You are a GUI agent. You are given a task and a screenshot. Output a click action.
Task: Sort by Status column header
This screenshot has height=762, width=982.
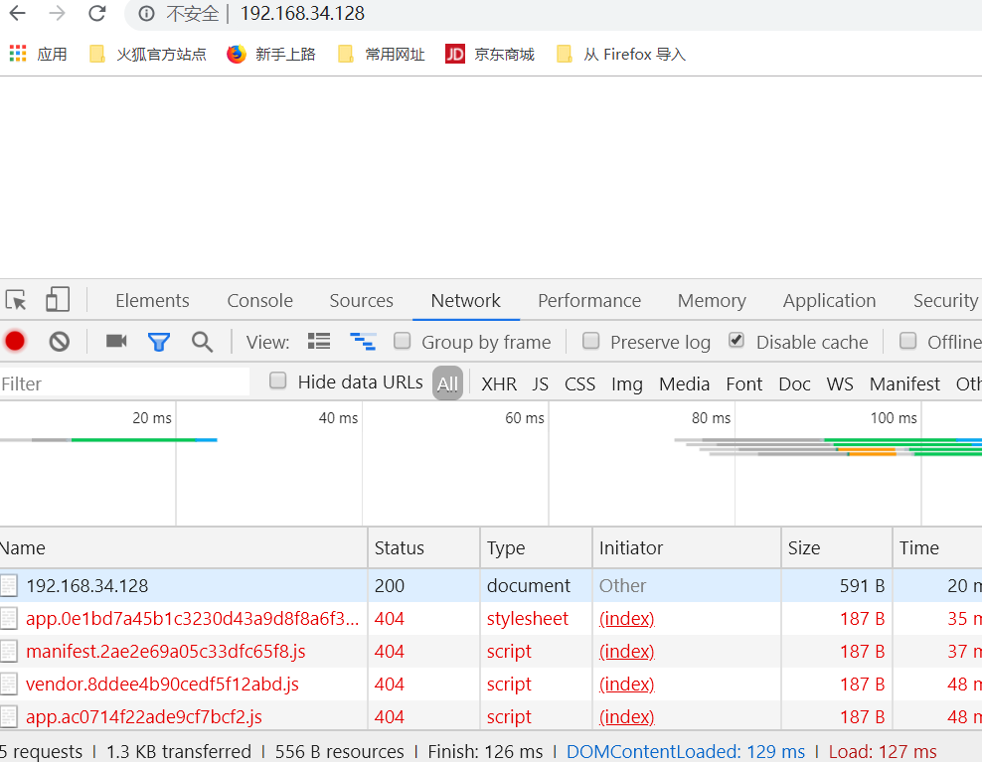424,547
